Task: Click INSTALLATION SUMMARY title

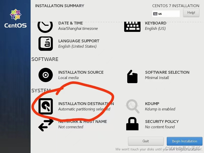Action: 60,6
